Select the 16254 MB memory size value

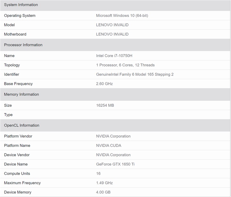tap(105, 105)
